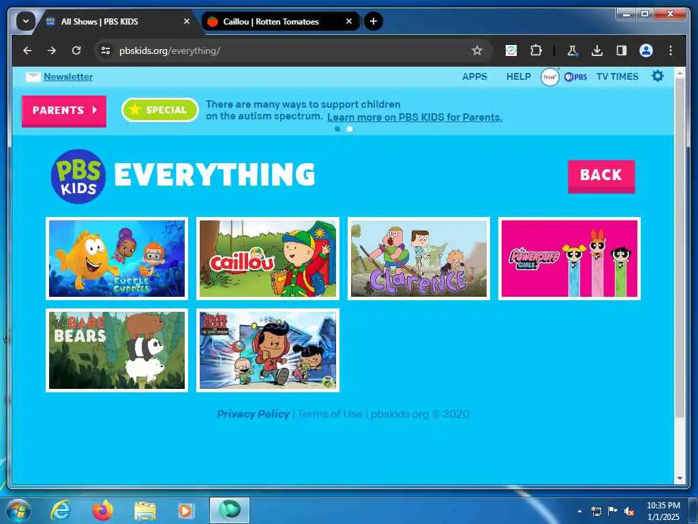The width and height of the screenshot is (698, 524).
Task: Open the Downloads icon in toolbar
Action: point(597,50)
